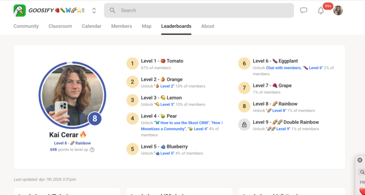Go to the Community tab

(x=26, y=26)
